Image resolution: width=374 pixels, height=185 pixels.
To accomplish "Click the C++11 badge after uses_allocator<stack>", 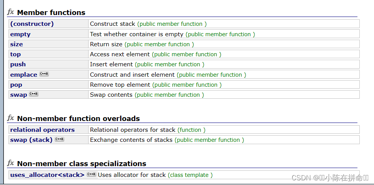I will [91, 174].
